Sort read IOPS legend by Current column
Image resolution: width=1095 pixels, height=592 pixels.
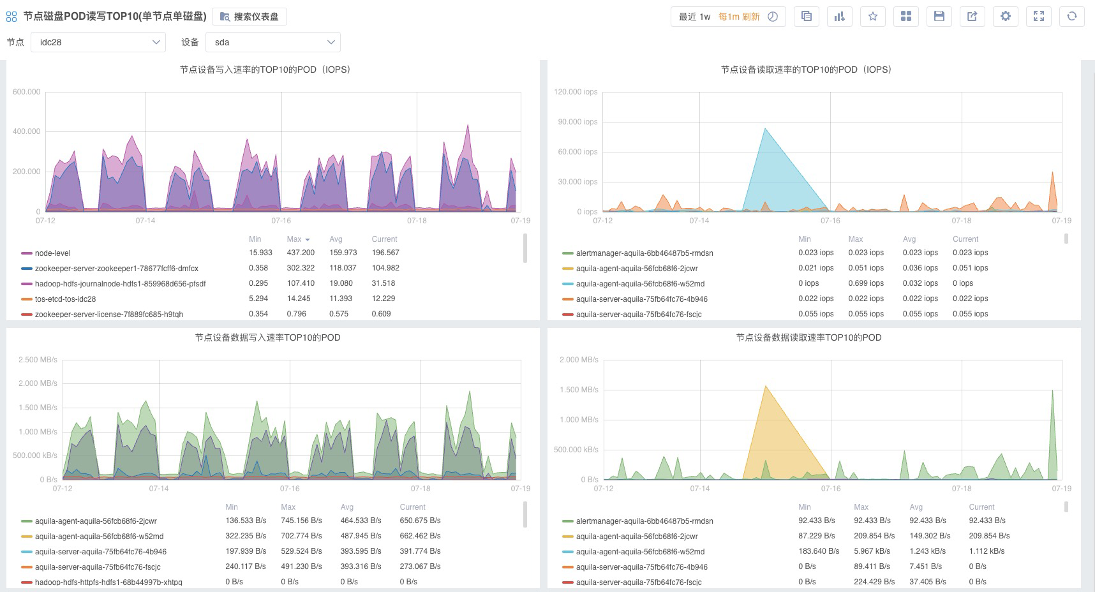coord(965,239)
